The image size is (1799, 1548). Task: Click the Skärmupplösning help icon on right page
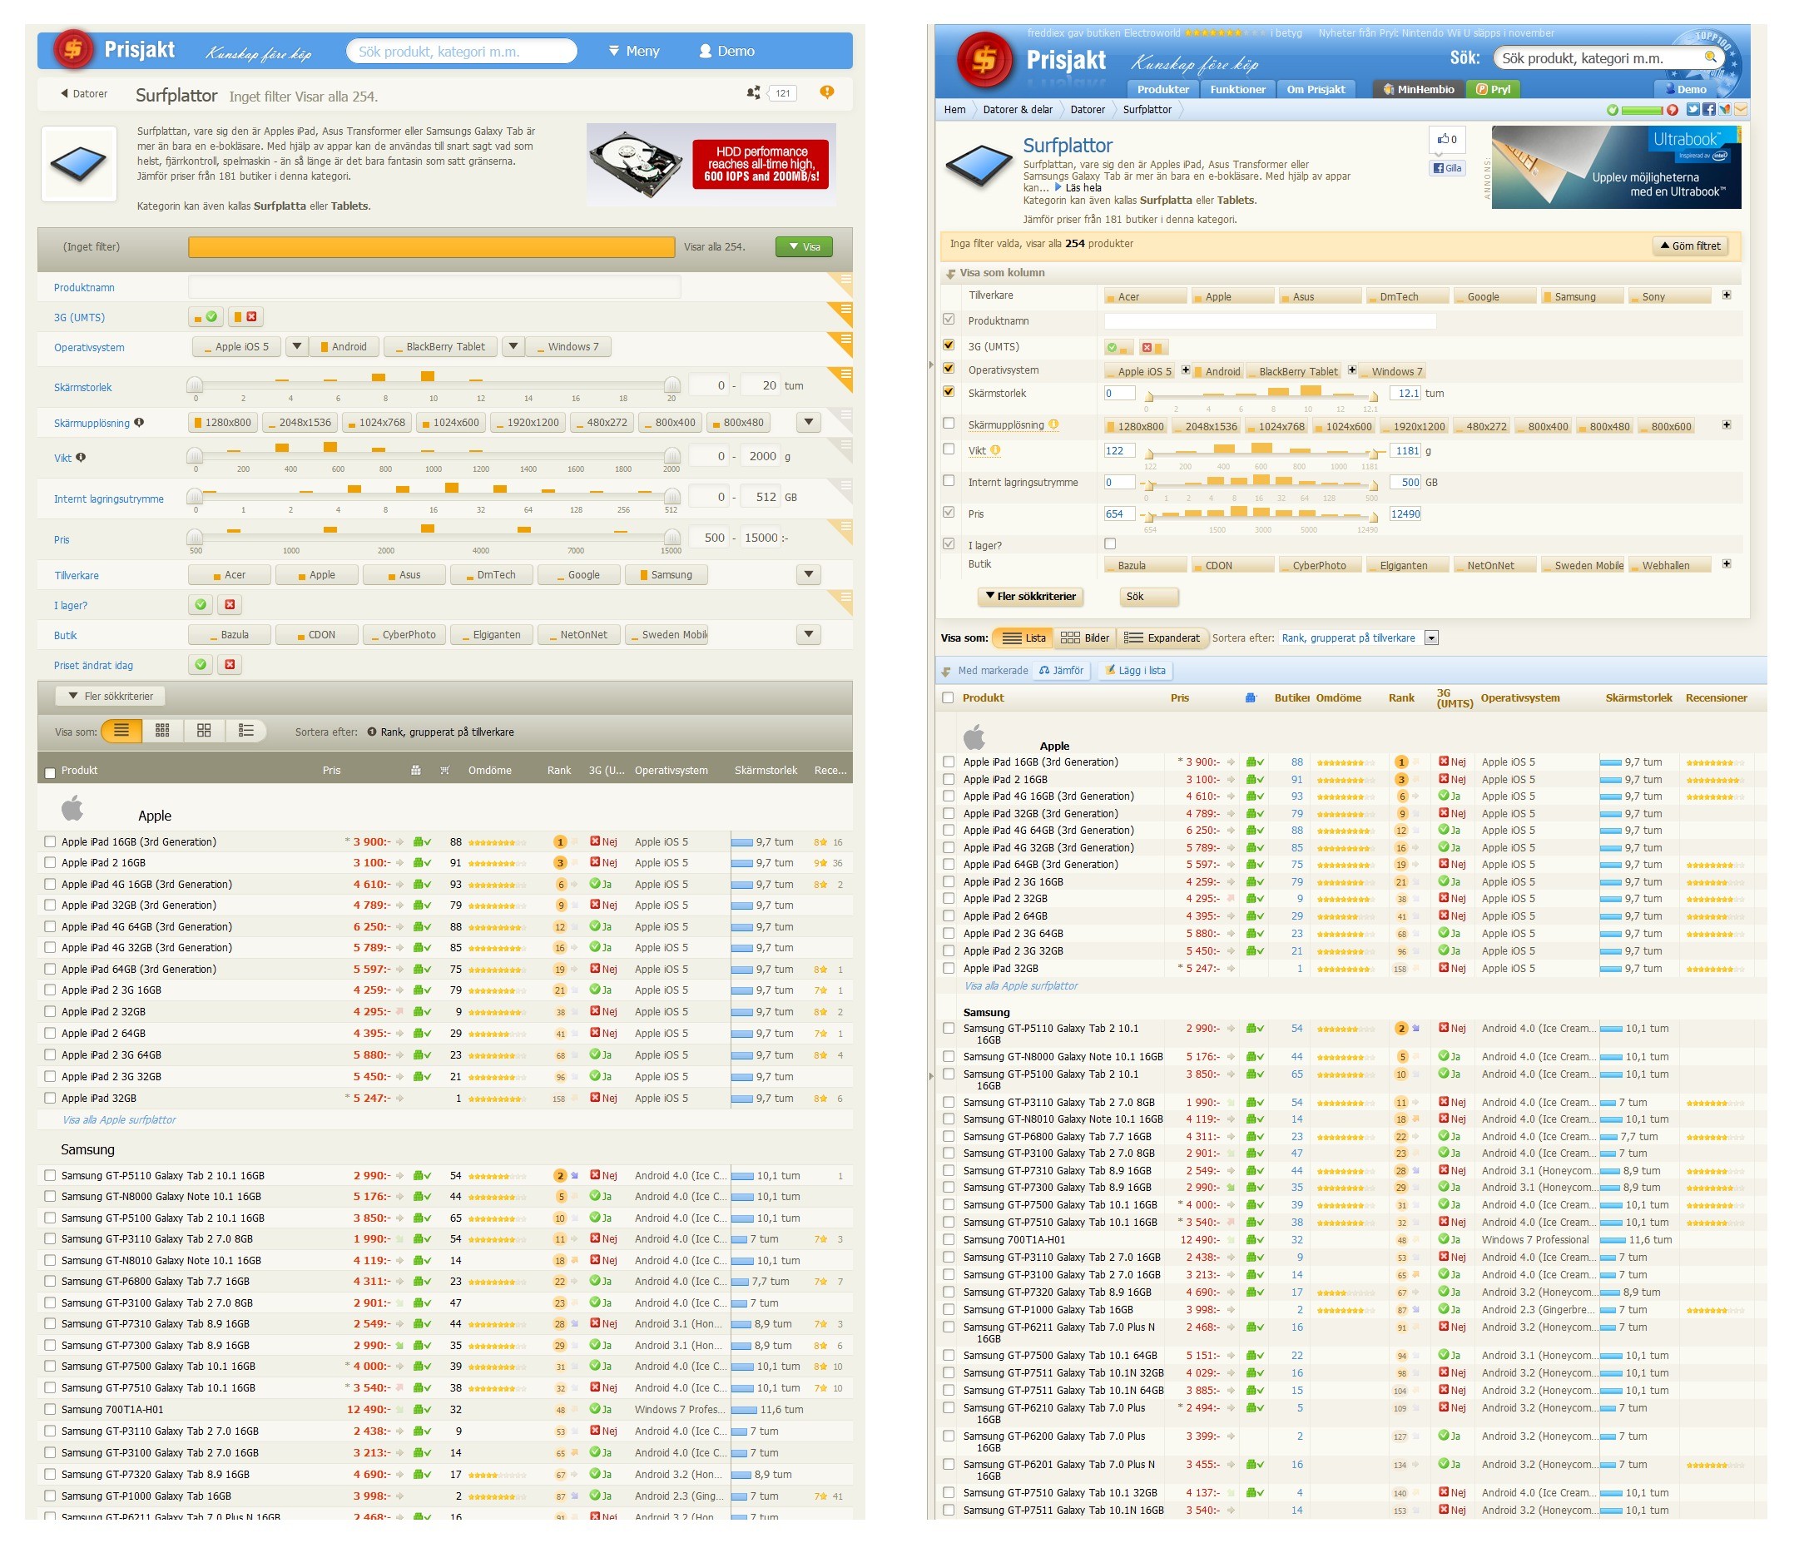pos(1053,424)
